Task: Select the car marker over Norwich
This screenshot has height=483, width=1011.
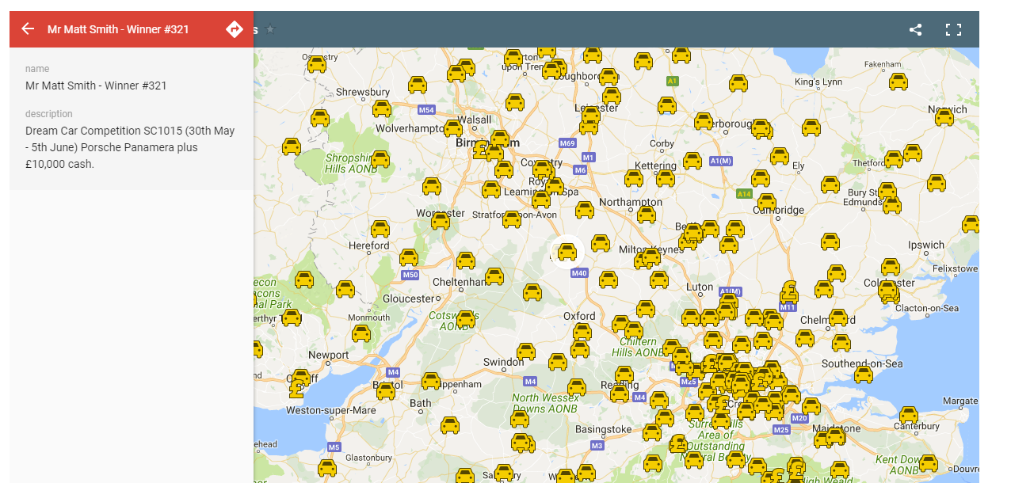Action: [944, 118]
